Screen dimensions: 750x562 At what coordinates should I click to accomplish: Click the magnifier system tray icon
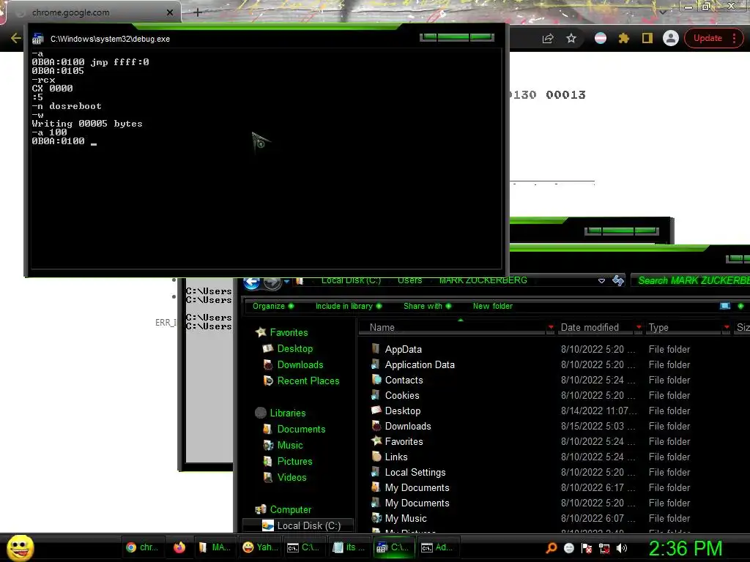click(x=551, y=547)
